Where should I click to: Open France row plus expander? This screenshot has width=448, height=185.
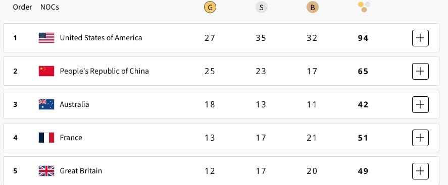420,138
